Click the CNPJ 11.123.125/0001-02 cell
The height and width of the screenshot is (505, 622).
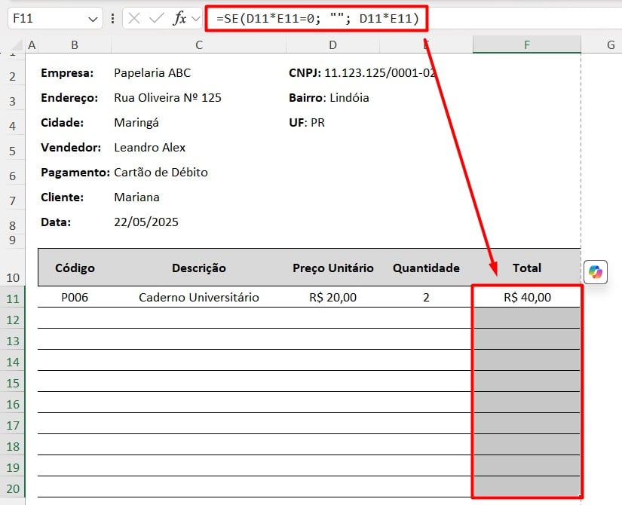coord(362,73)
